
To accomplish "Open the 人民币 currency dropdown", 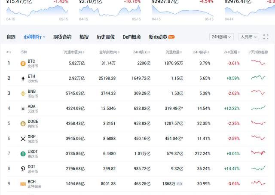I will 250,37.
